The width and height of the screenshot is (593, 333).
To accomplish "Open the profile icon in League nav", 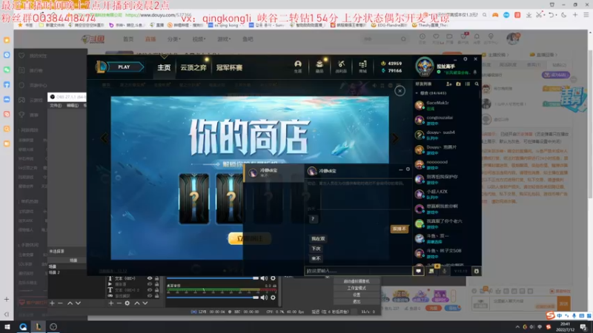I will pos(298,66).
